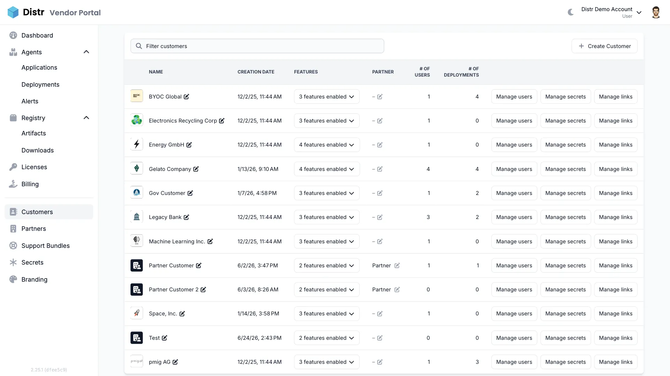Edit partner for pmig AG
The width and height of the screenshot is (670, 376).
[380, 362]
